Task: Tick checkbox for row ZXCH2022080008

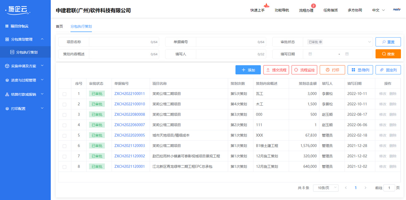Action: 65,115
